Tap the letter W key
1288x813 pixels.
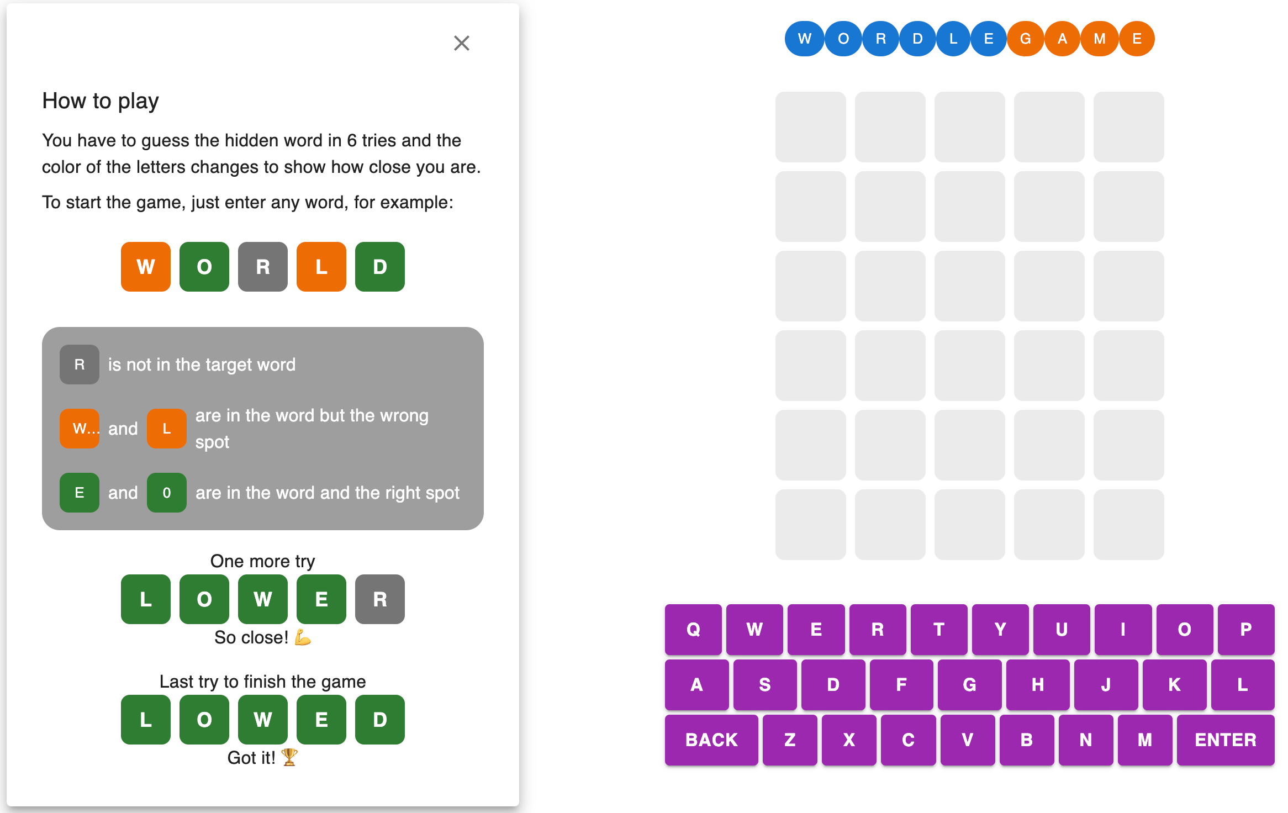(x=754, y=629)
